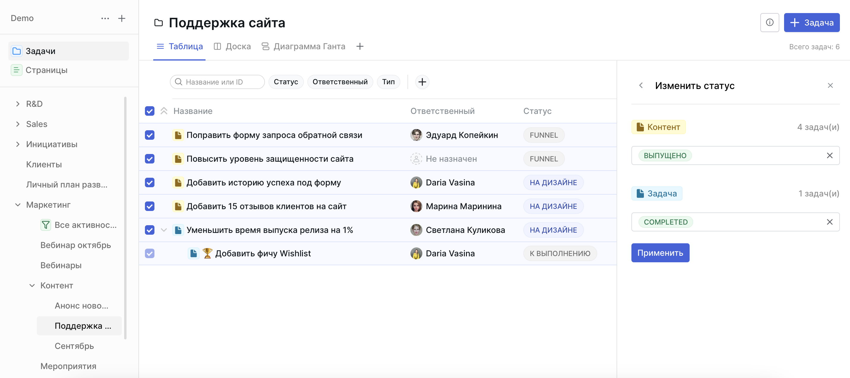Select the filter icon beside Все активности
850x378 pixels.
45,225
